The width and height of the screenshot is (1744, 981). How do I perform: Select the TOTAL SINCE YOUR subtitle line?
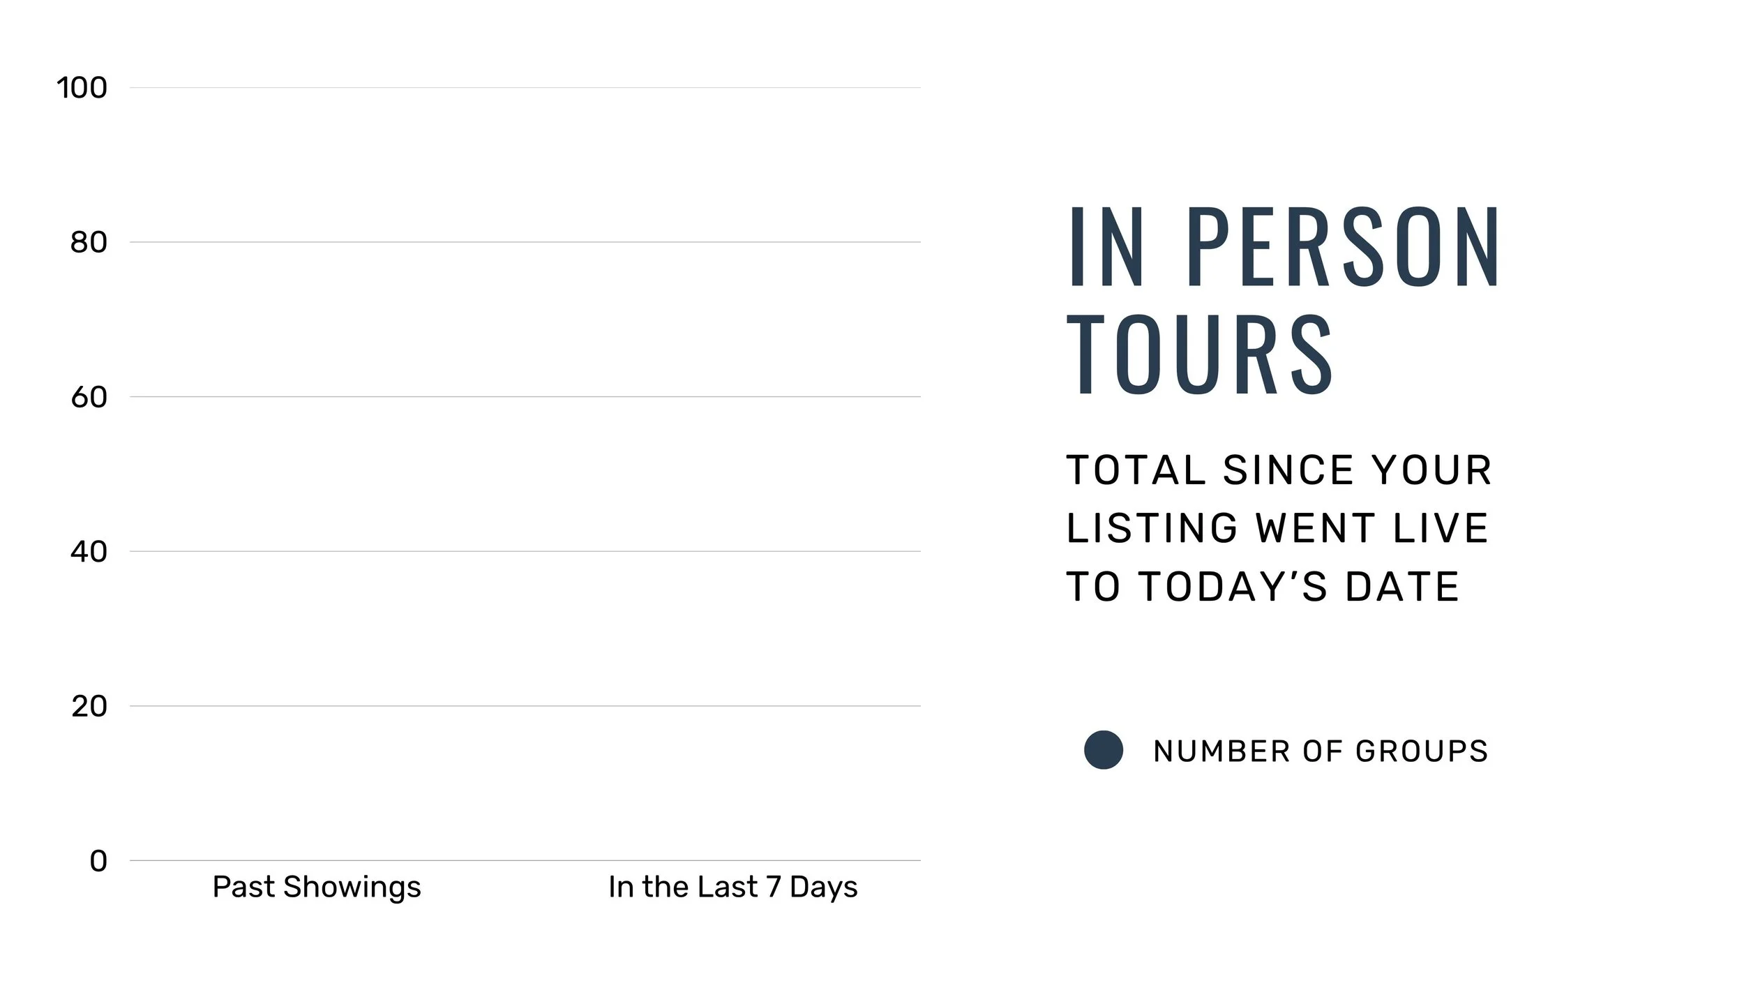[1279, 470]
